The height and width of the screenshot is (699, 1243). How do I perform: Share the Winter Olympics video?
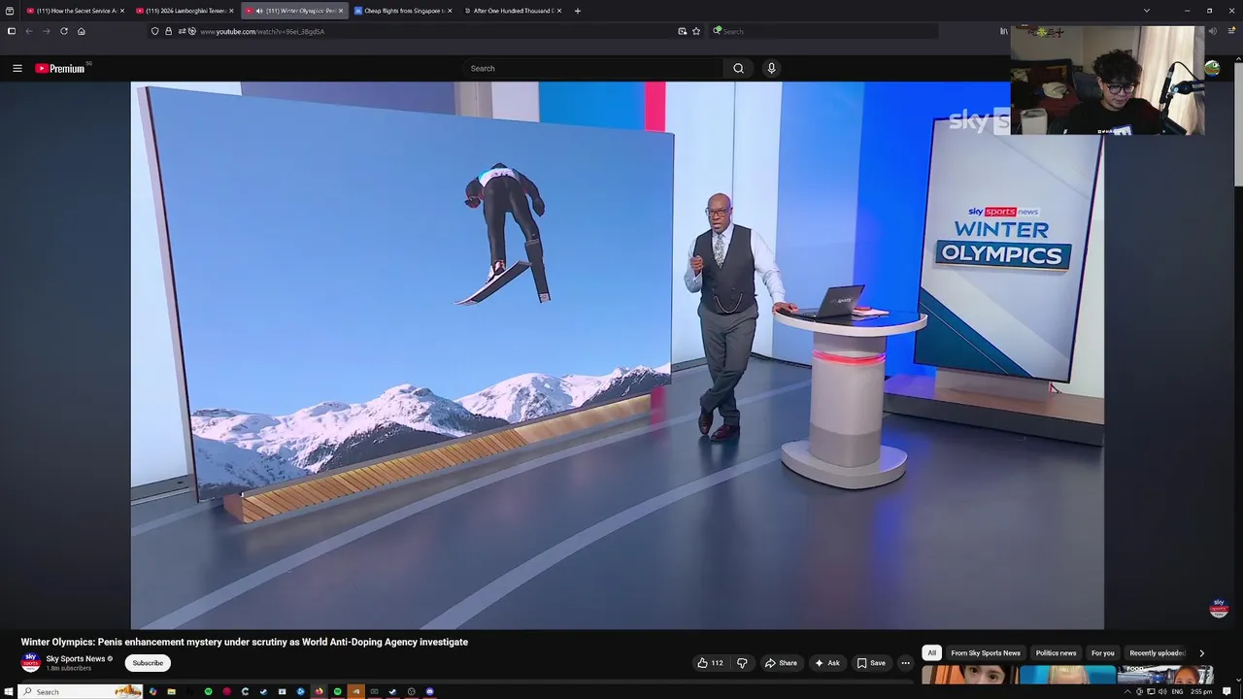point(781,663)
